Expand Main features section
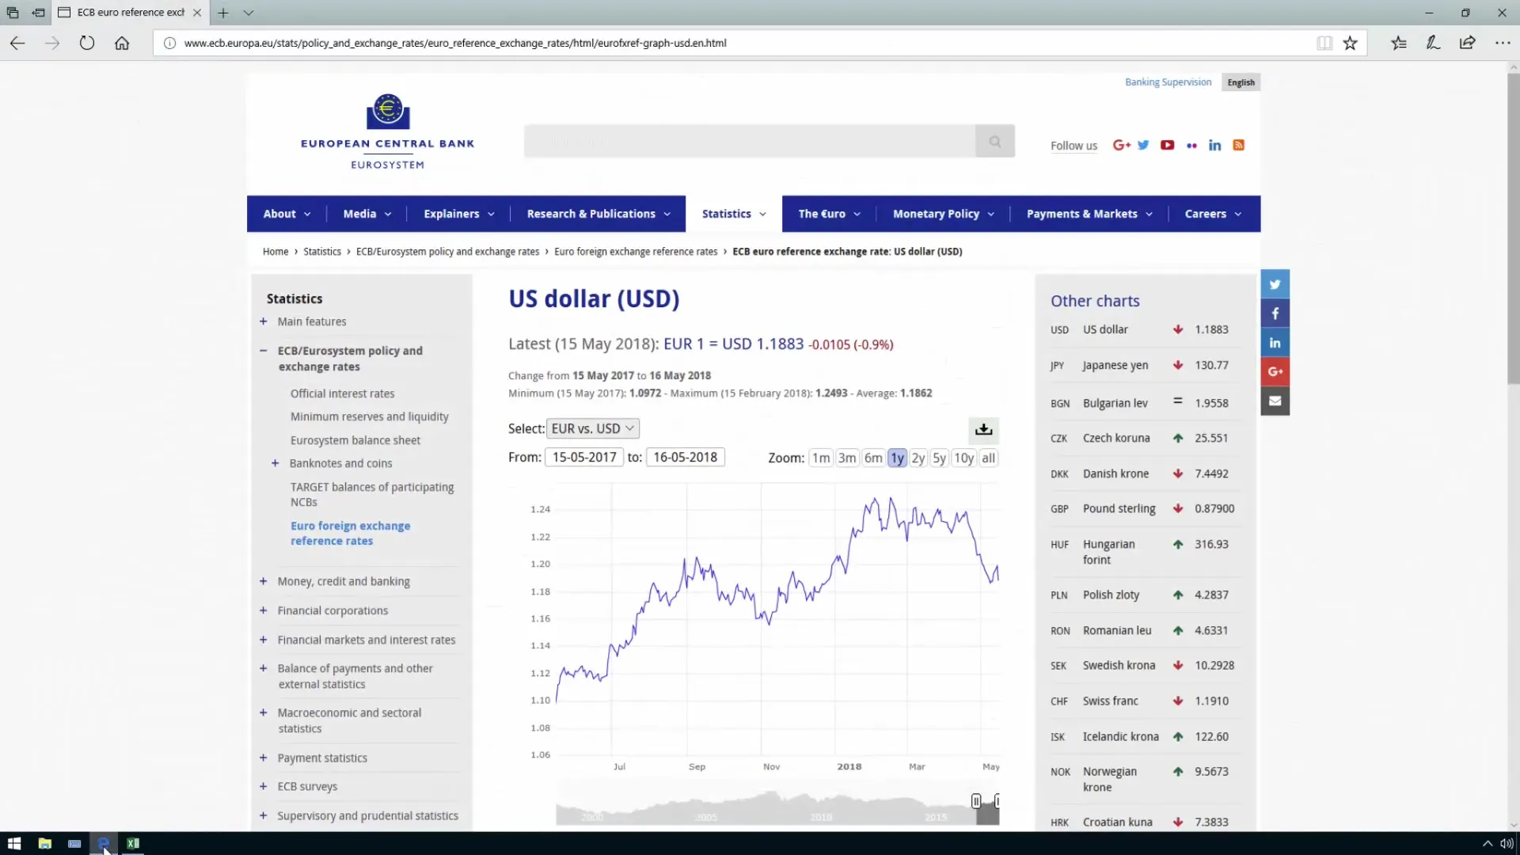 pos(263,321)
